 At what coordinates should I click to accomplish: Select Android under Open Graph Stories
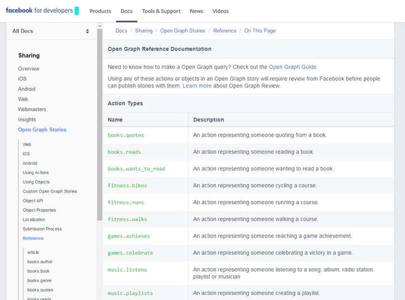[30, 163]
